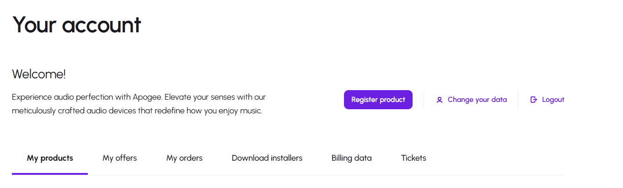Click the divider between Change your data and Logout
The height and width of the screenshot is (188, 623).
point(518,100)
